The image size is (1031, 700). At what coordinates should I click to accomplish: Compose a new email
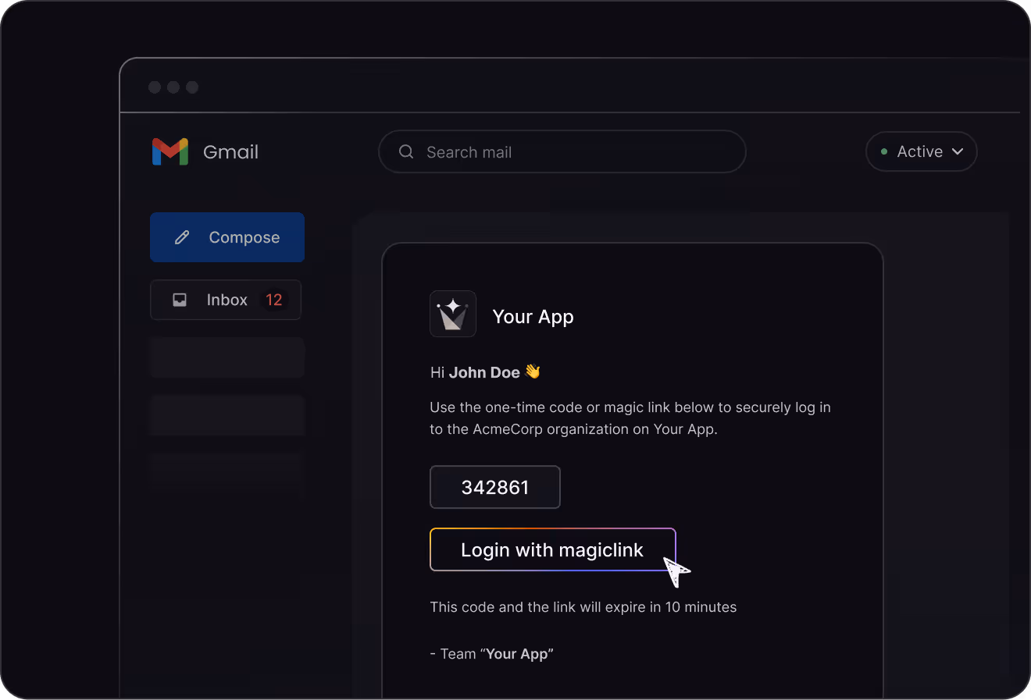pos(227,237)
